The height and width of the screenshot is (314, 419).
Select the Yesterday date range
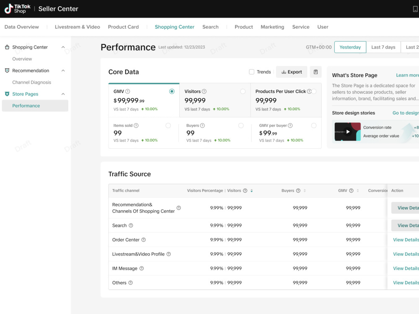click(x=350, y=47)
